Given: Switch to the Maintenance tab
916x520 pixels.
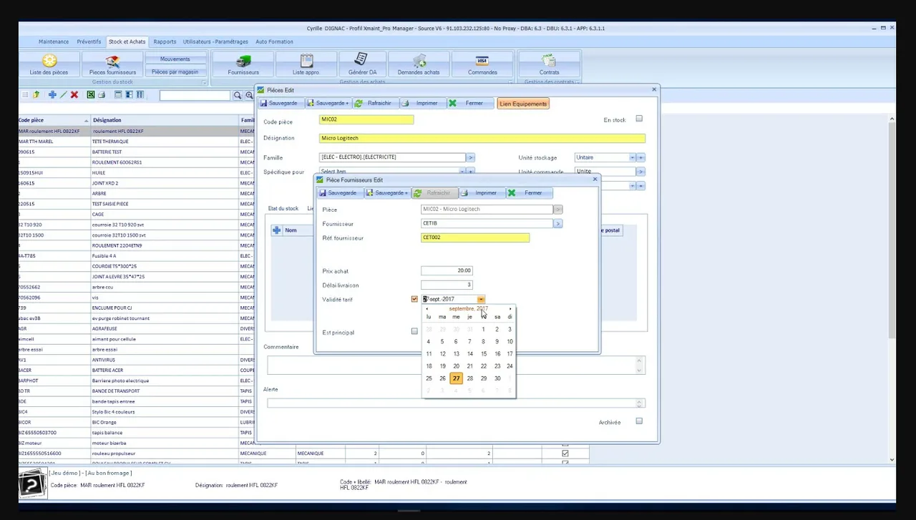Looking at the screenshot, I should coord(54,41).
